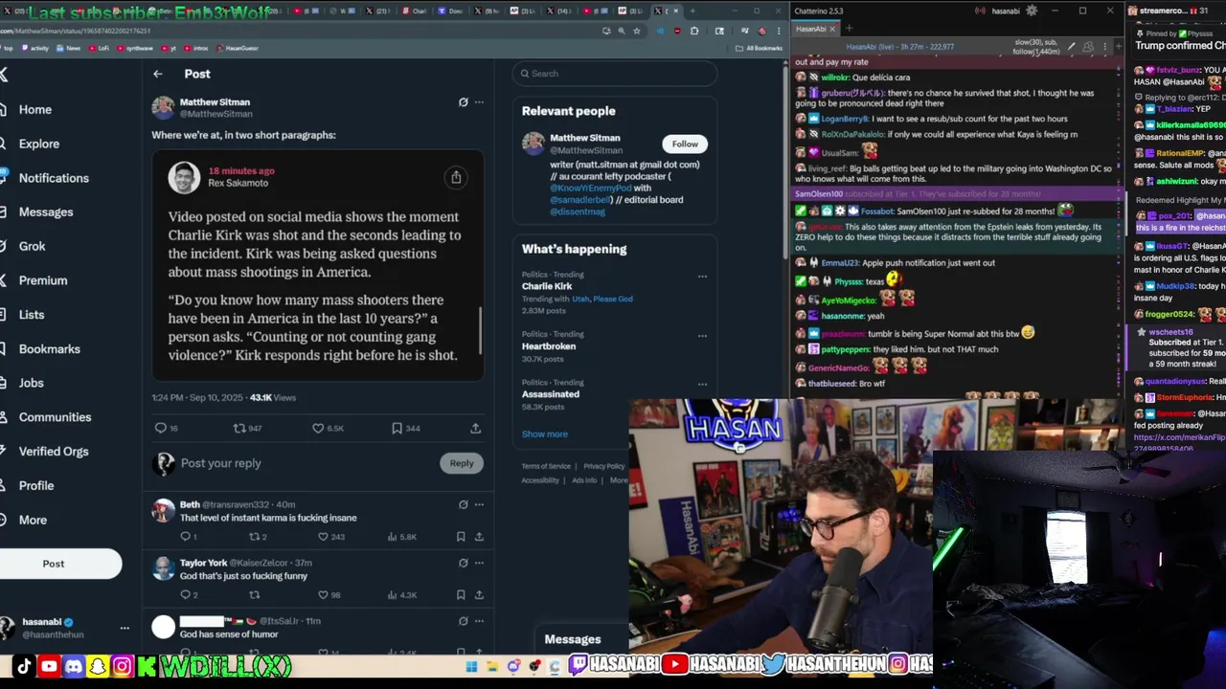Add a new split in Chatterino
The width and height of the screenshot is (1226, 689).
pyautogui.click(x=1117, y=46)
